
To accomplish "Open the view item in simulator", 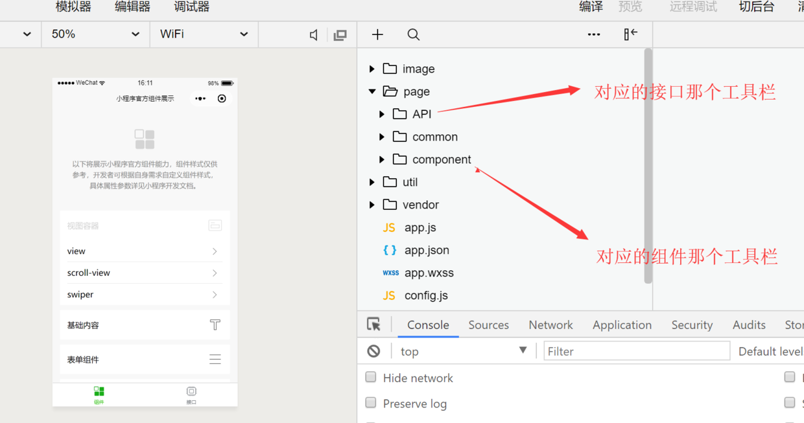I will tap(145, 251).
